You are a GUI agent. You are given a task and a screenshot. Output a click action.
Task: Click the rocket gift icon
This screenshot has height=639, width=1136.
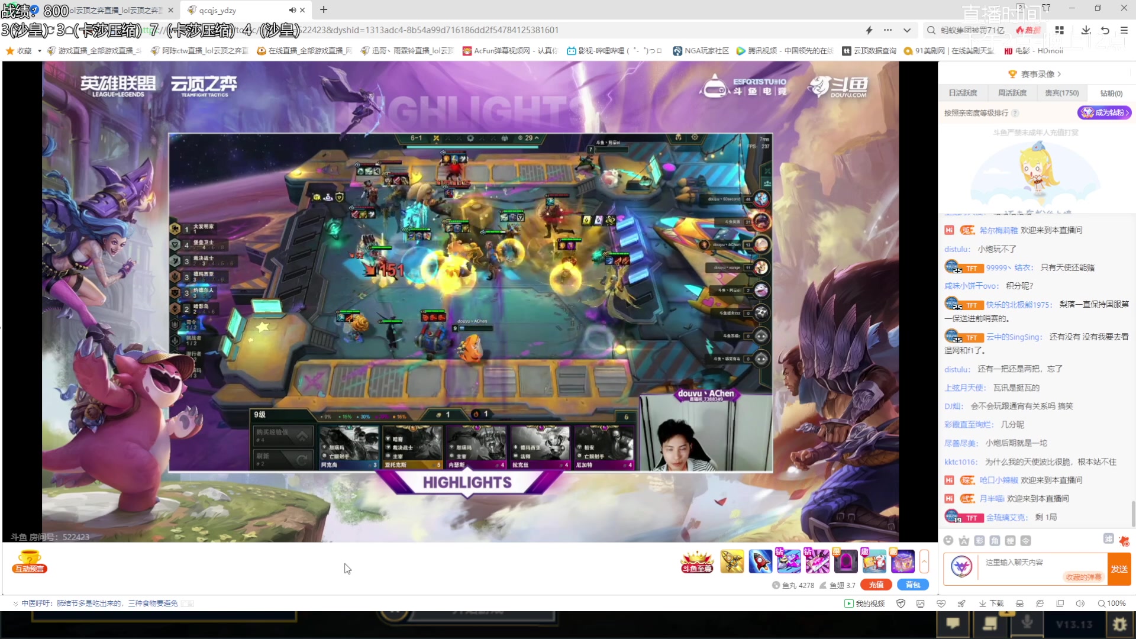(760, 561)
